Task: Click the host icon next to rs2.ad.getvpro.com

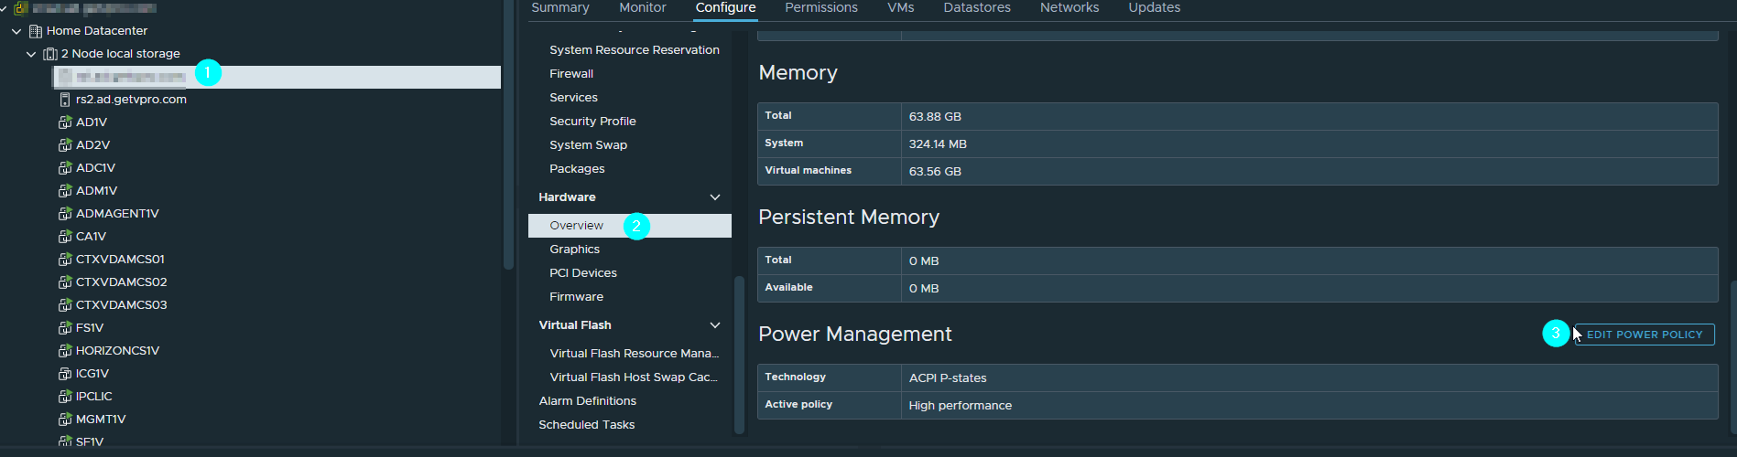Action: point(65,99)
